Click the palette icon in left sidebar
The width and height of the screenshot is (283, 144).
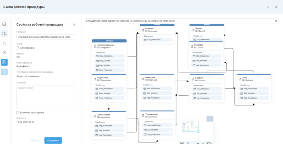click(4, 24)
